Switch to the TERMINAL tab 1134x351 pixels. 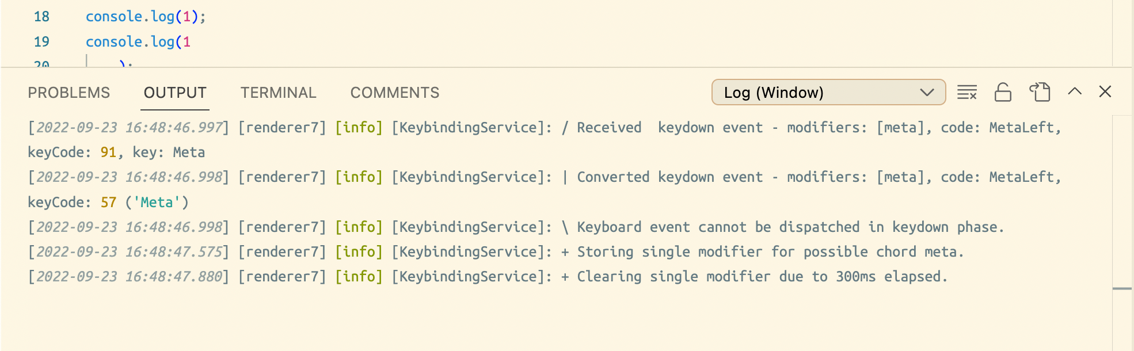point(279,92)
